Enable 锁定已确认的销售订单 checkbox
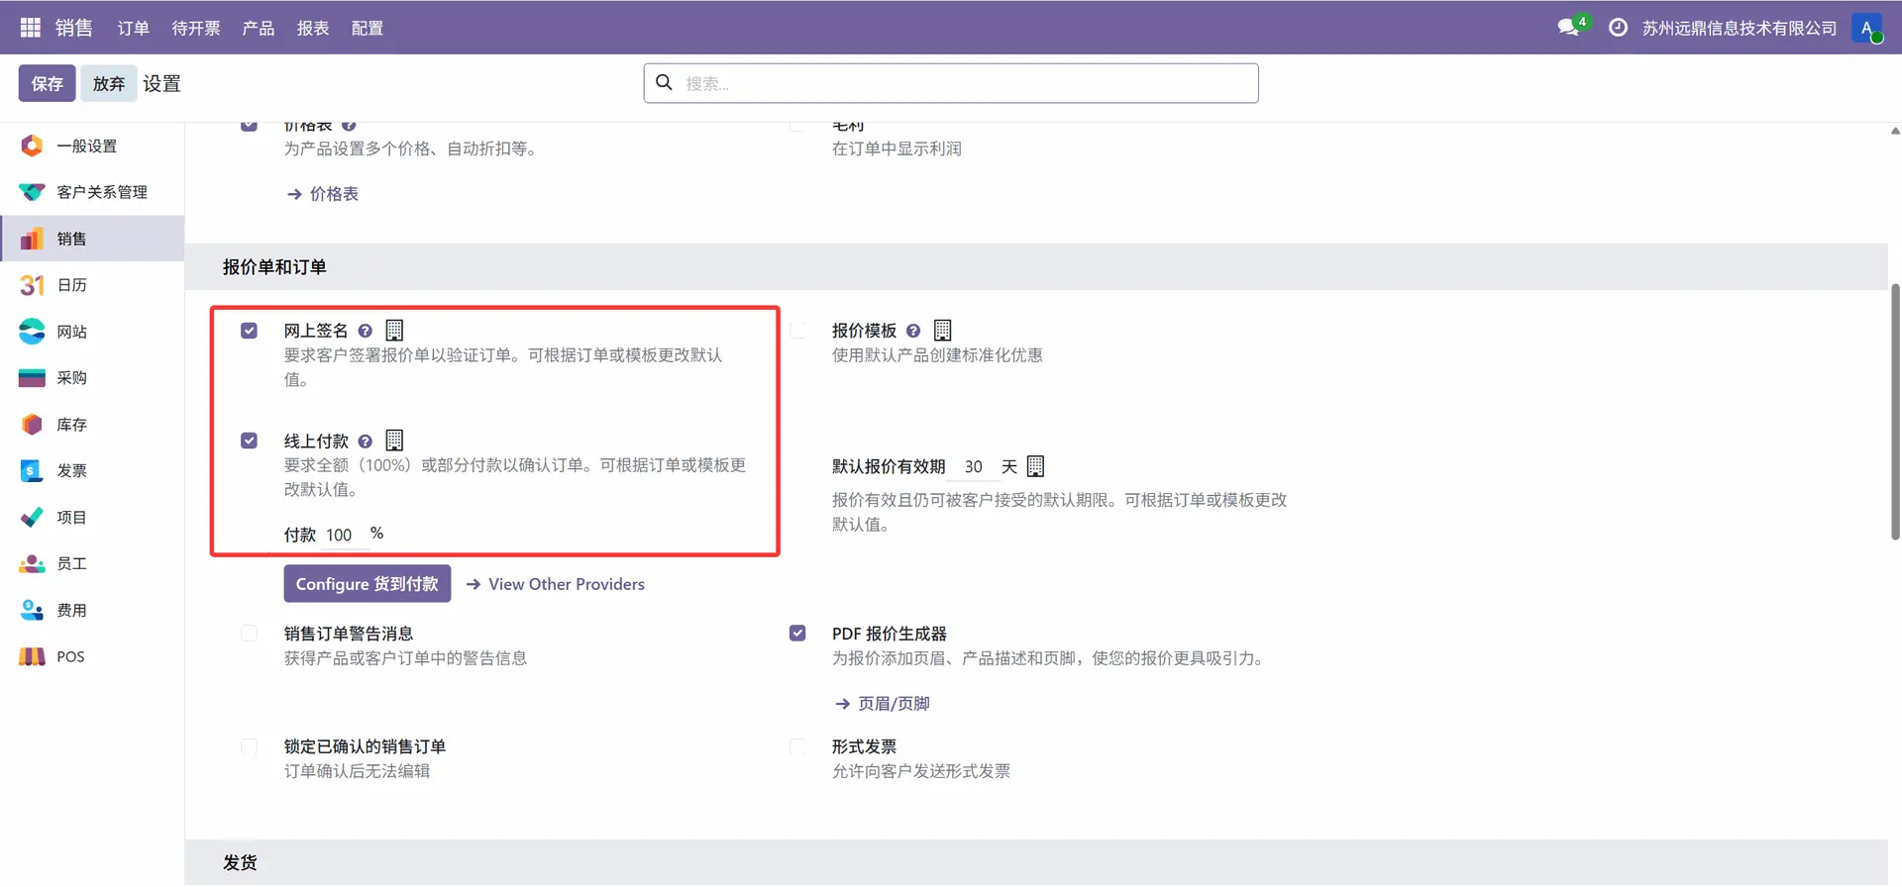This screenshot has width=1902, height=887. click(x=250, y=747)
